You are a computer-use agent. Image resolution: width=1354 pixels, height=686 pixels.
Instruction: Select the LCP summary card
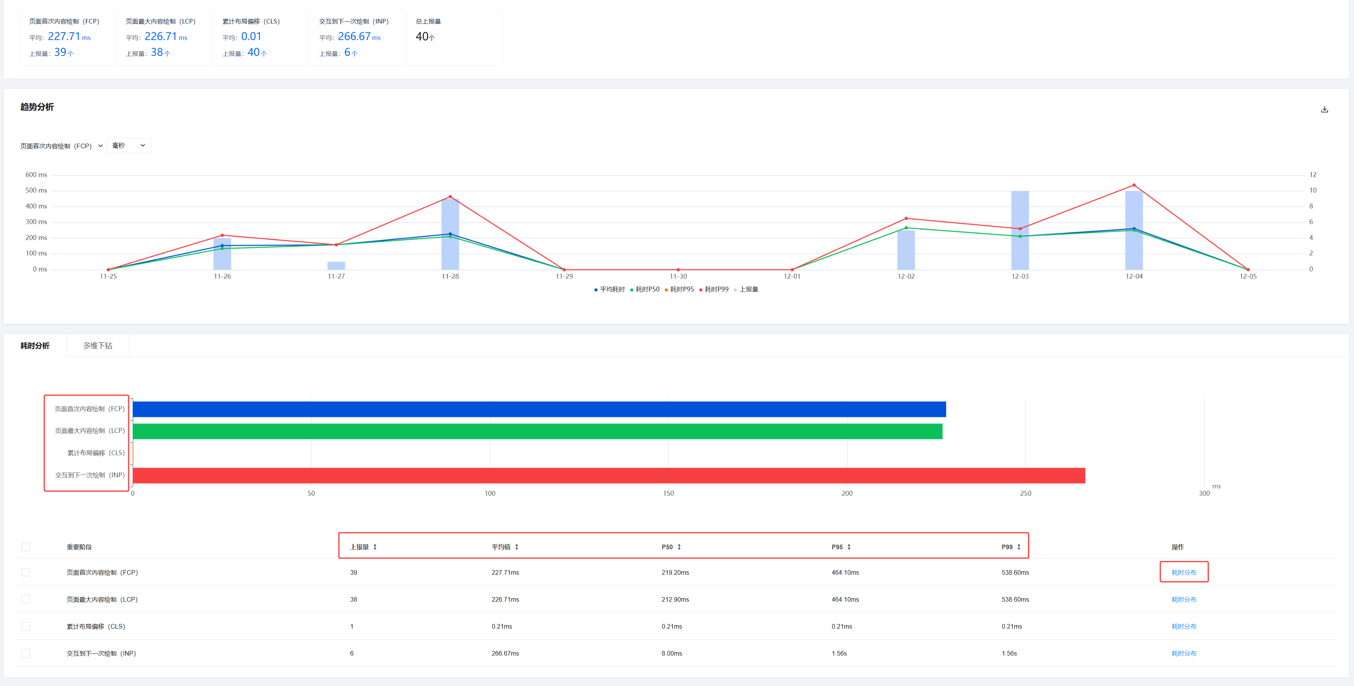tap(164, 37)
